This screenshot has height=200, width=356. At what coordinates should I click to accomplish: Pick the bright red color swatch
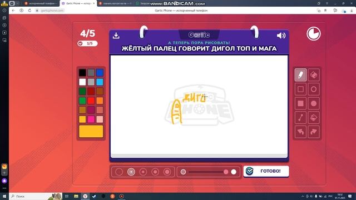click(x=91, y=101)
